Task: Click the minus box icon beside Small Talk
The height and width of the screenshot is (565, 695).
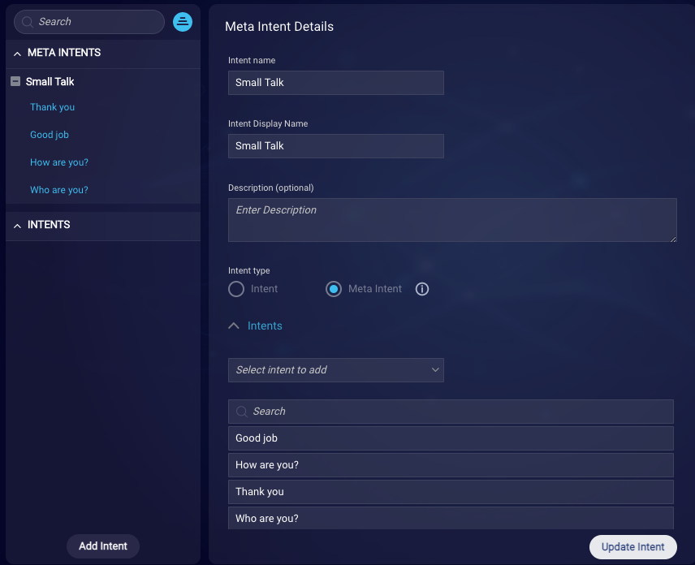Action: 15,81
